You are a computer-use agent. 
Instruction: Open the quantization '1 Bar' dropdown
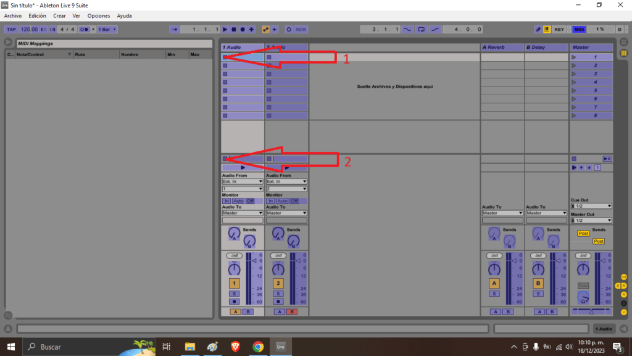tap(106, 29)
